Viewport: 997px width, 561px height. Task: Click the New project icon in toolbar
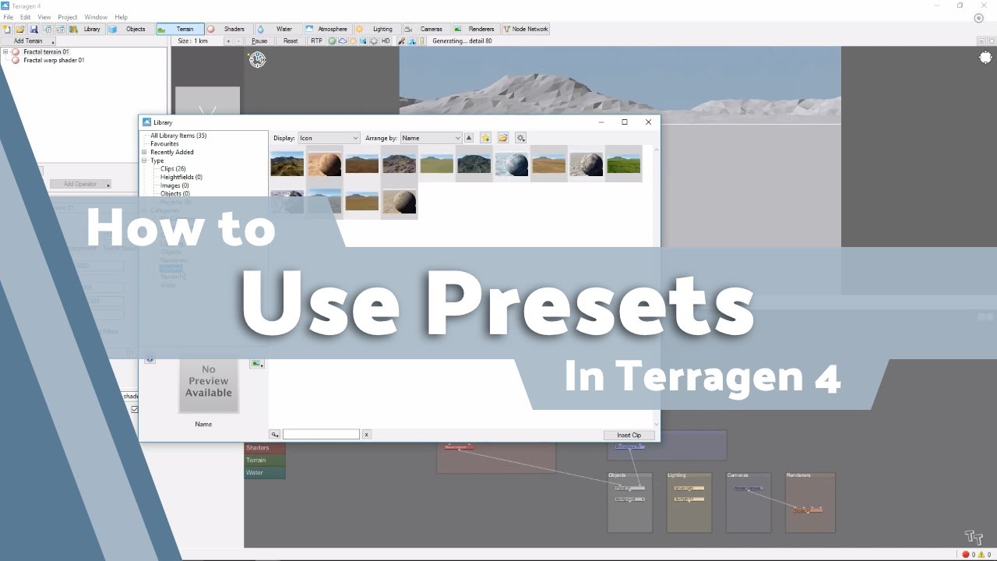(7, 29)
